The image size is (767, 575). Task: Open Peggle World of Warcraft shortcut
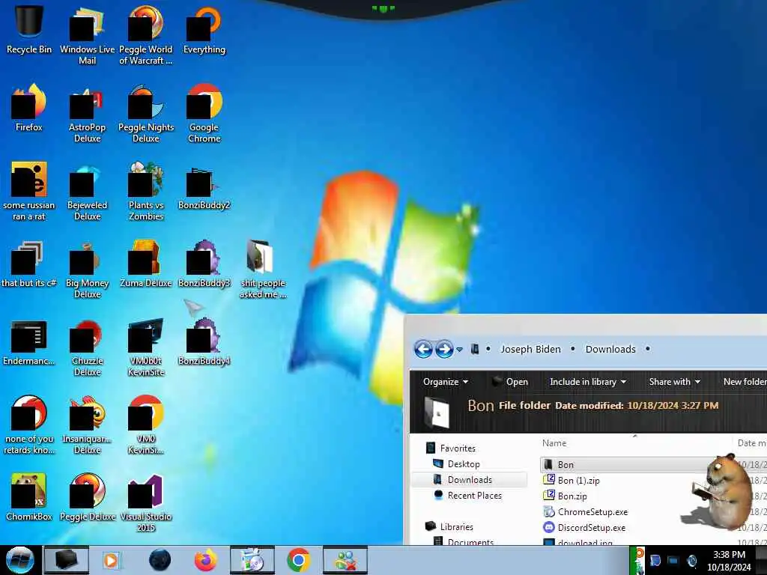pos(146,35)
